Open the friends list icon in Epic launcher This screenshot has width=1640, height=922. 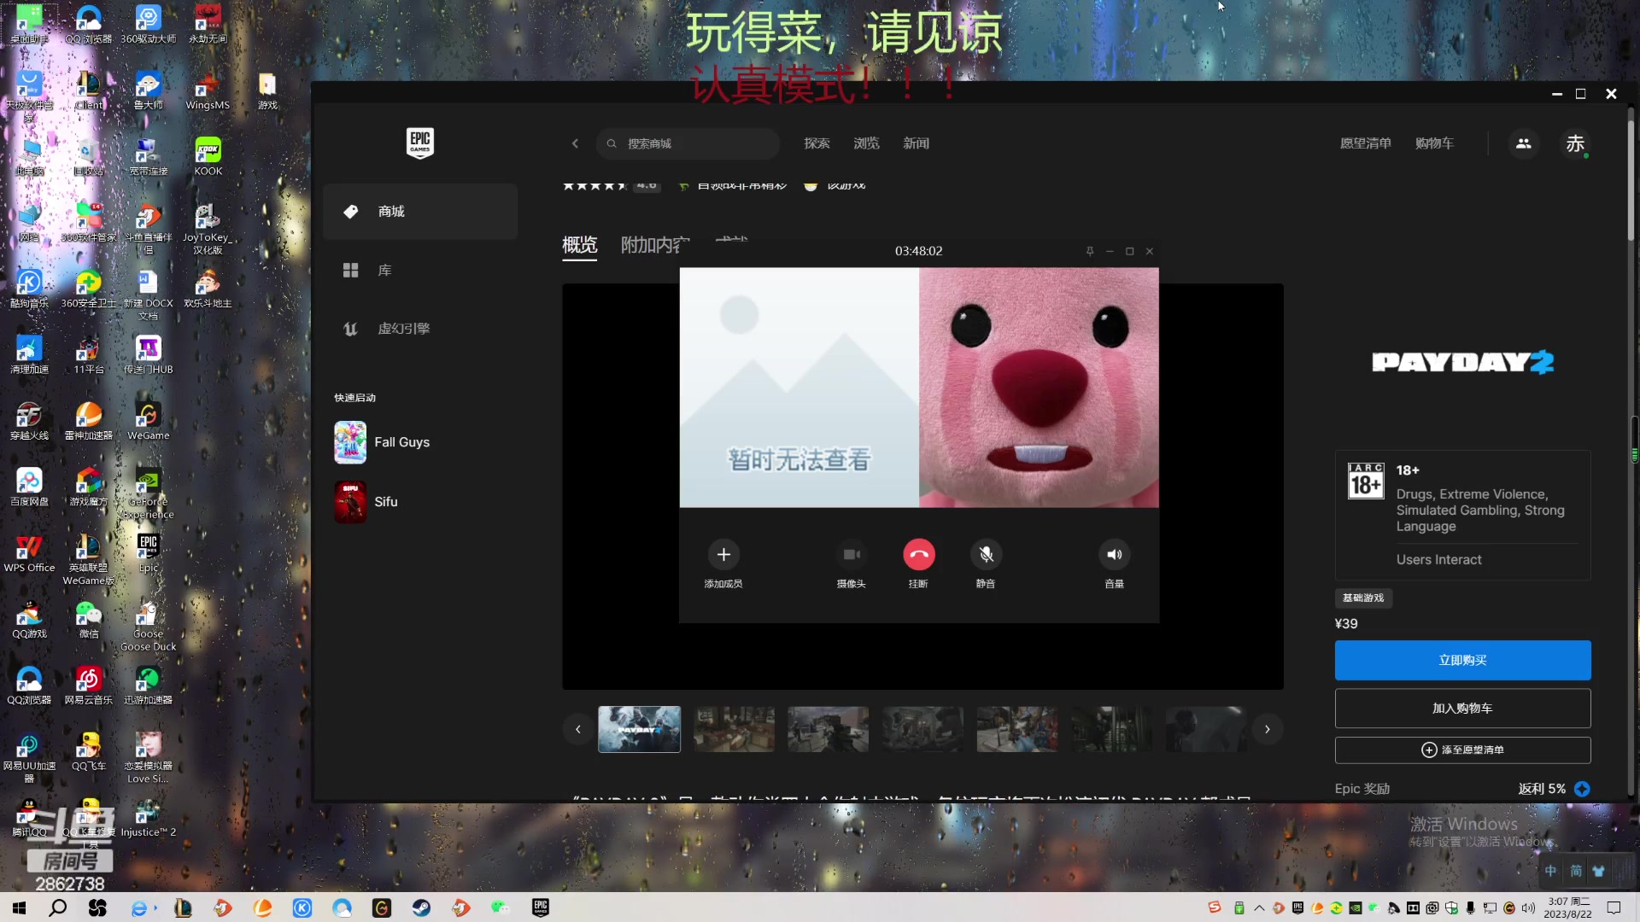(1523, 143)
